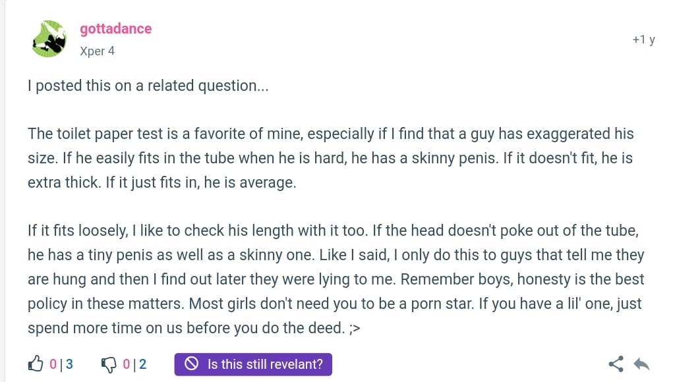673x382 pixels.
Task: Click the ;> emoticon ending the comment
Action: (x=355, y=329)
